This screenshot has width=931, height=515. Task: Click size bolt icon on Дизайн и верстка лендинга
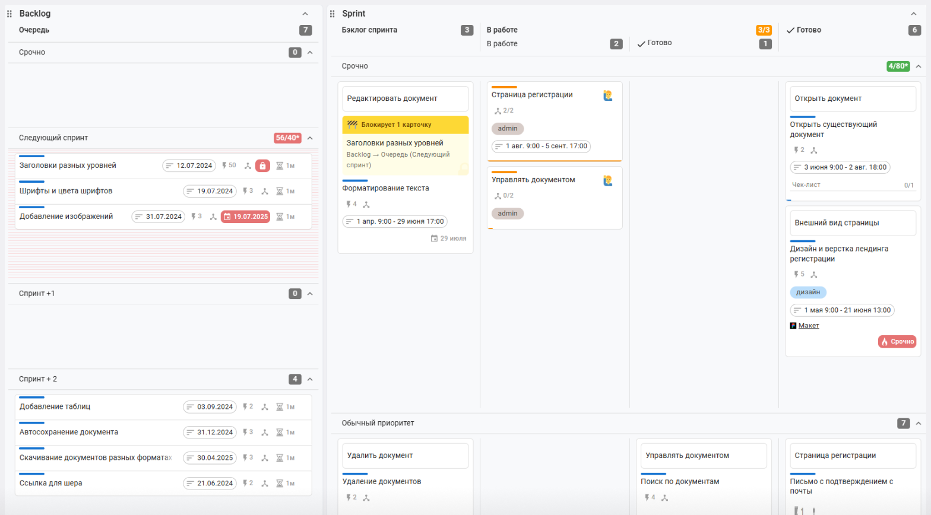tap(796, 274)
